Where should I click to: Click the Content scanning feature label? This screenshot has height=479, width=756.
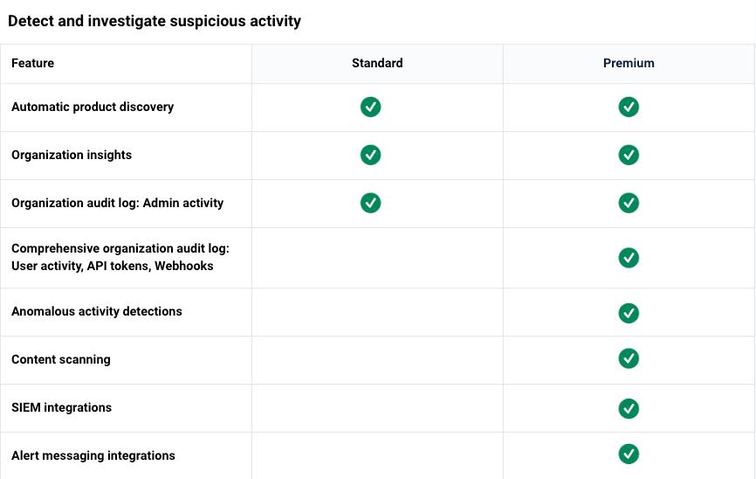pyautogui.click(x=61, y=360)
